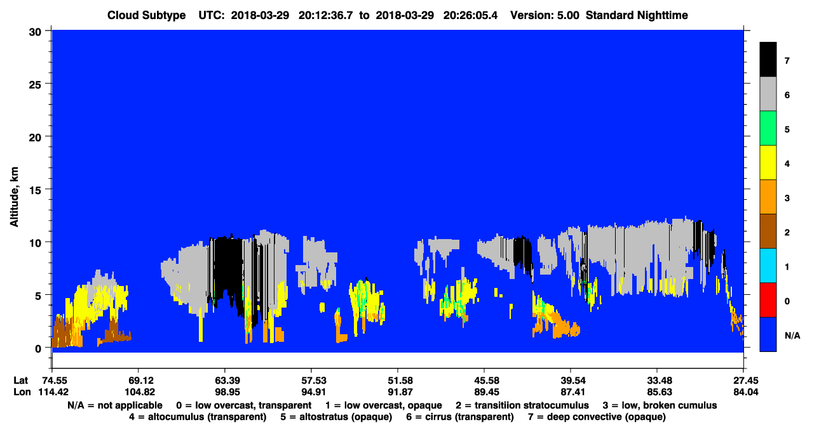Click latitude value 63.39

(x=225, y=381)
